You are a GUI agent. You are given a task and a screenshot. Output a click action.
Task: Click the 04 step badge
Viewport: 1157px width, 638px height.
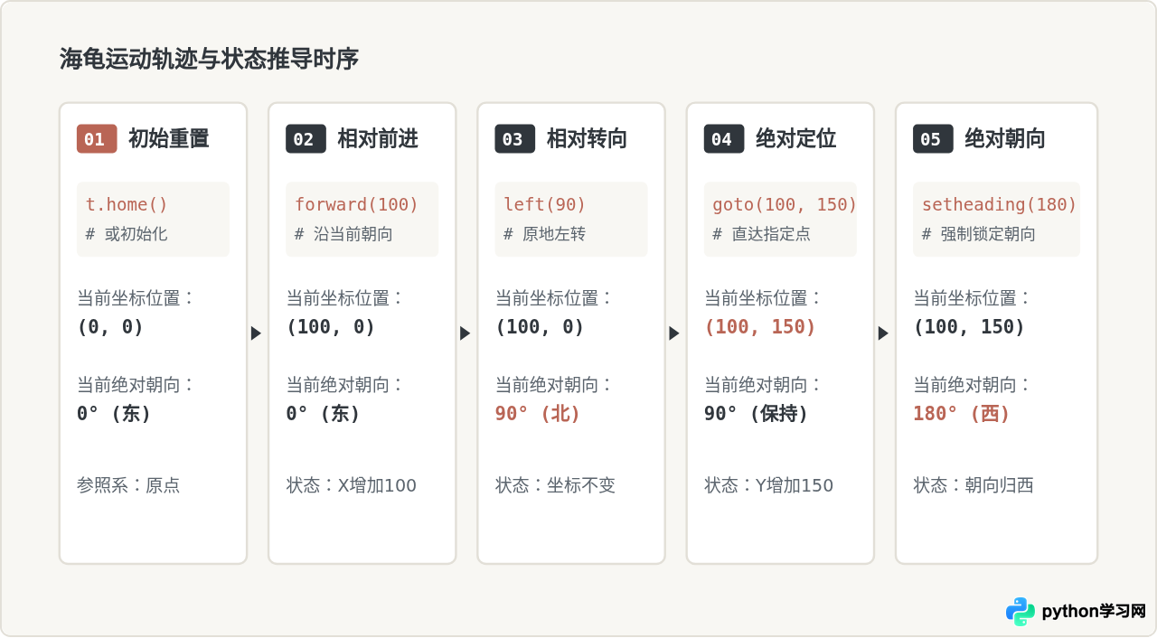pos(724,138)
